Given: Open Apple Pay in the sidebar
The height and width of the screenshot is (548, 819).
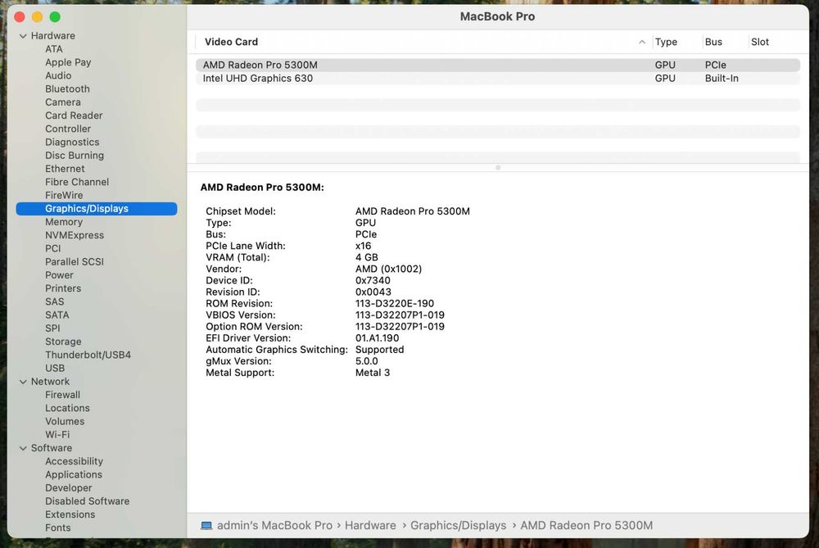Looking at the screenshot, I should [68, 62].
